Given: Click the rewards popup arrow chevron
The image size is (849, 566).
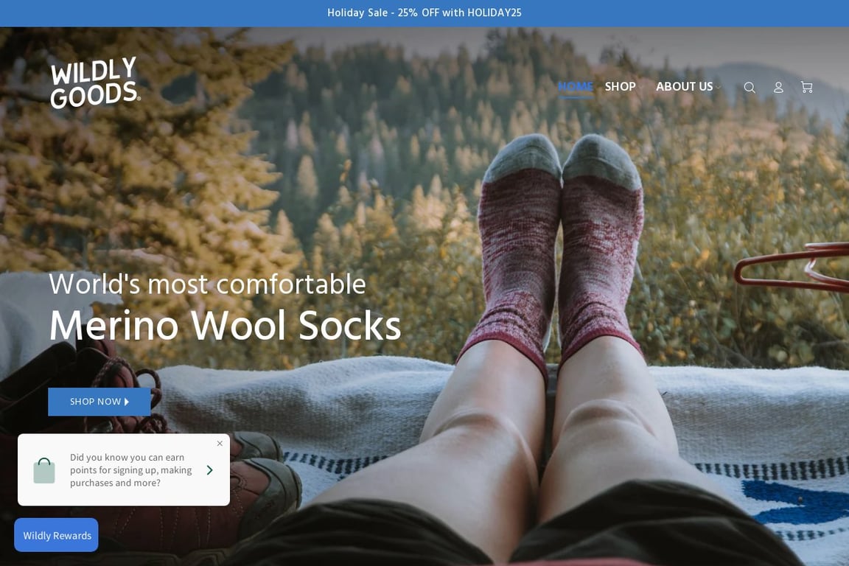Looking at the screenshot, I should (x=209, y=470).
